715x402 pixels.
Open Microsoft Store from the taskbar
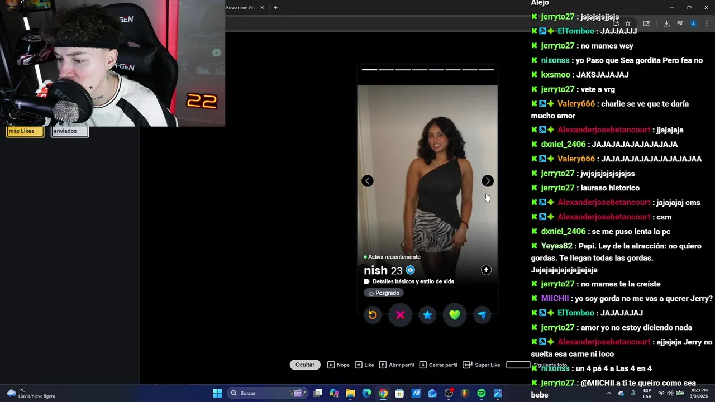pos(399,393)
